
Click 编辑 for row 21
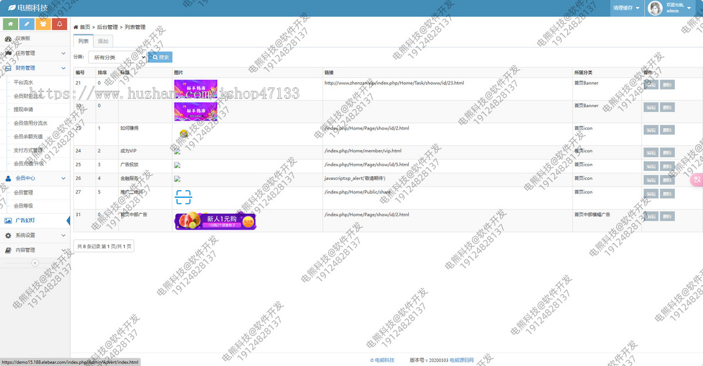point(651,84)
